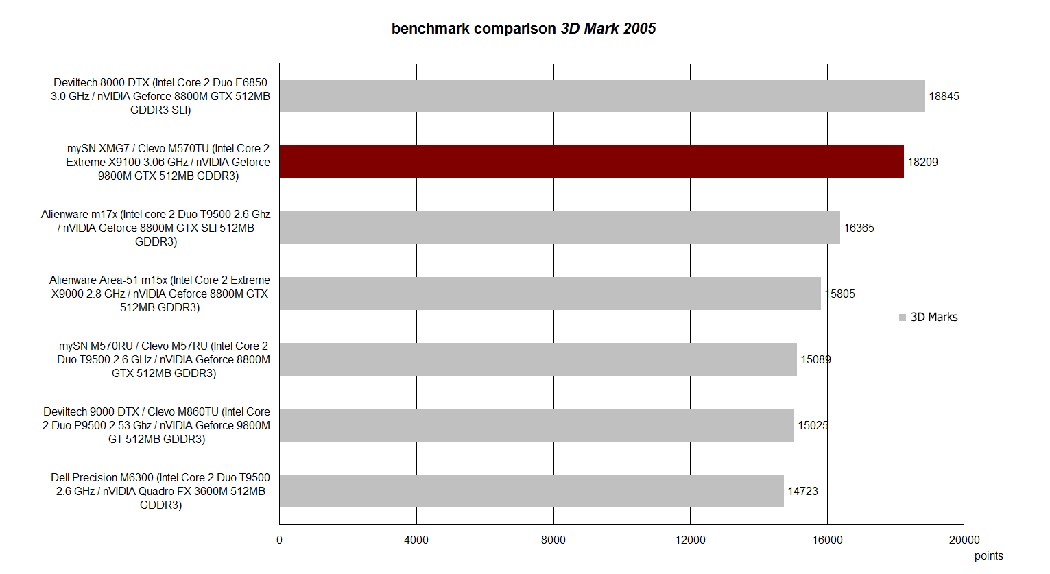The width and height of the screenshot is (1050, 574).
Task: Select the Alienware Area-51 m15x bar
Action: (x=550, y=294)
